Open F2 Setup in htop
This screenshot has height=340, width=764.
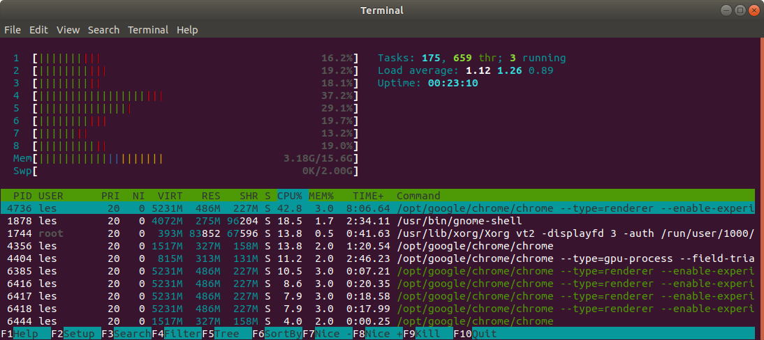coord(75,334)
